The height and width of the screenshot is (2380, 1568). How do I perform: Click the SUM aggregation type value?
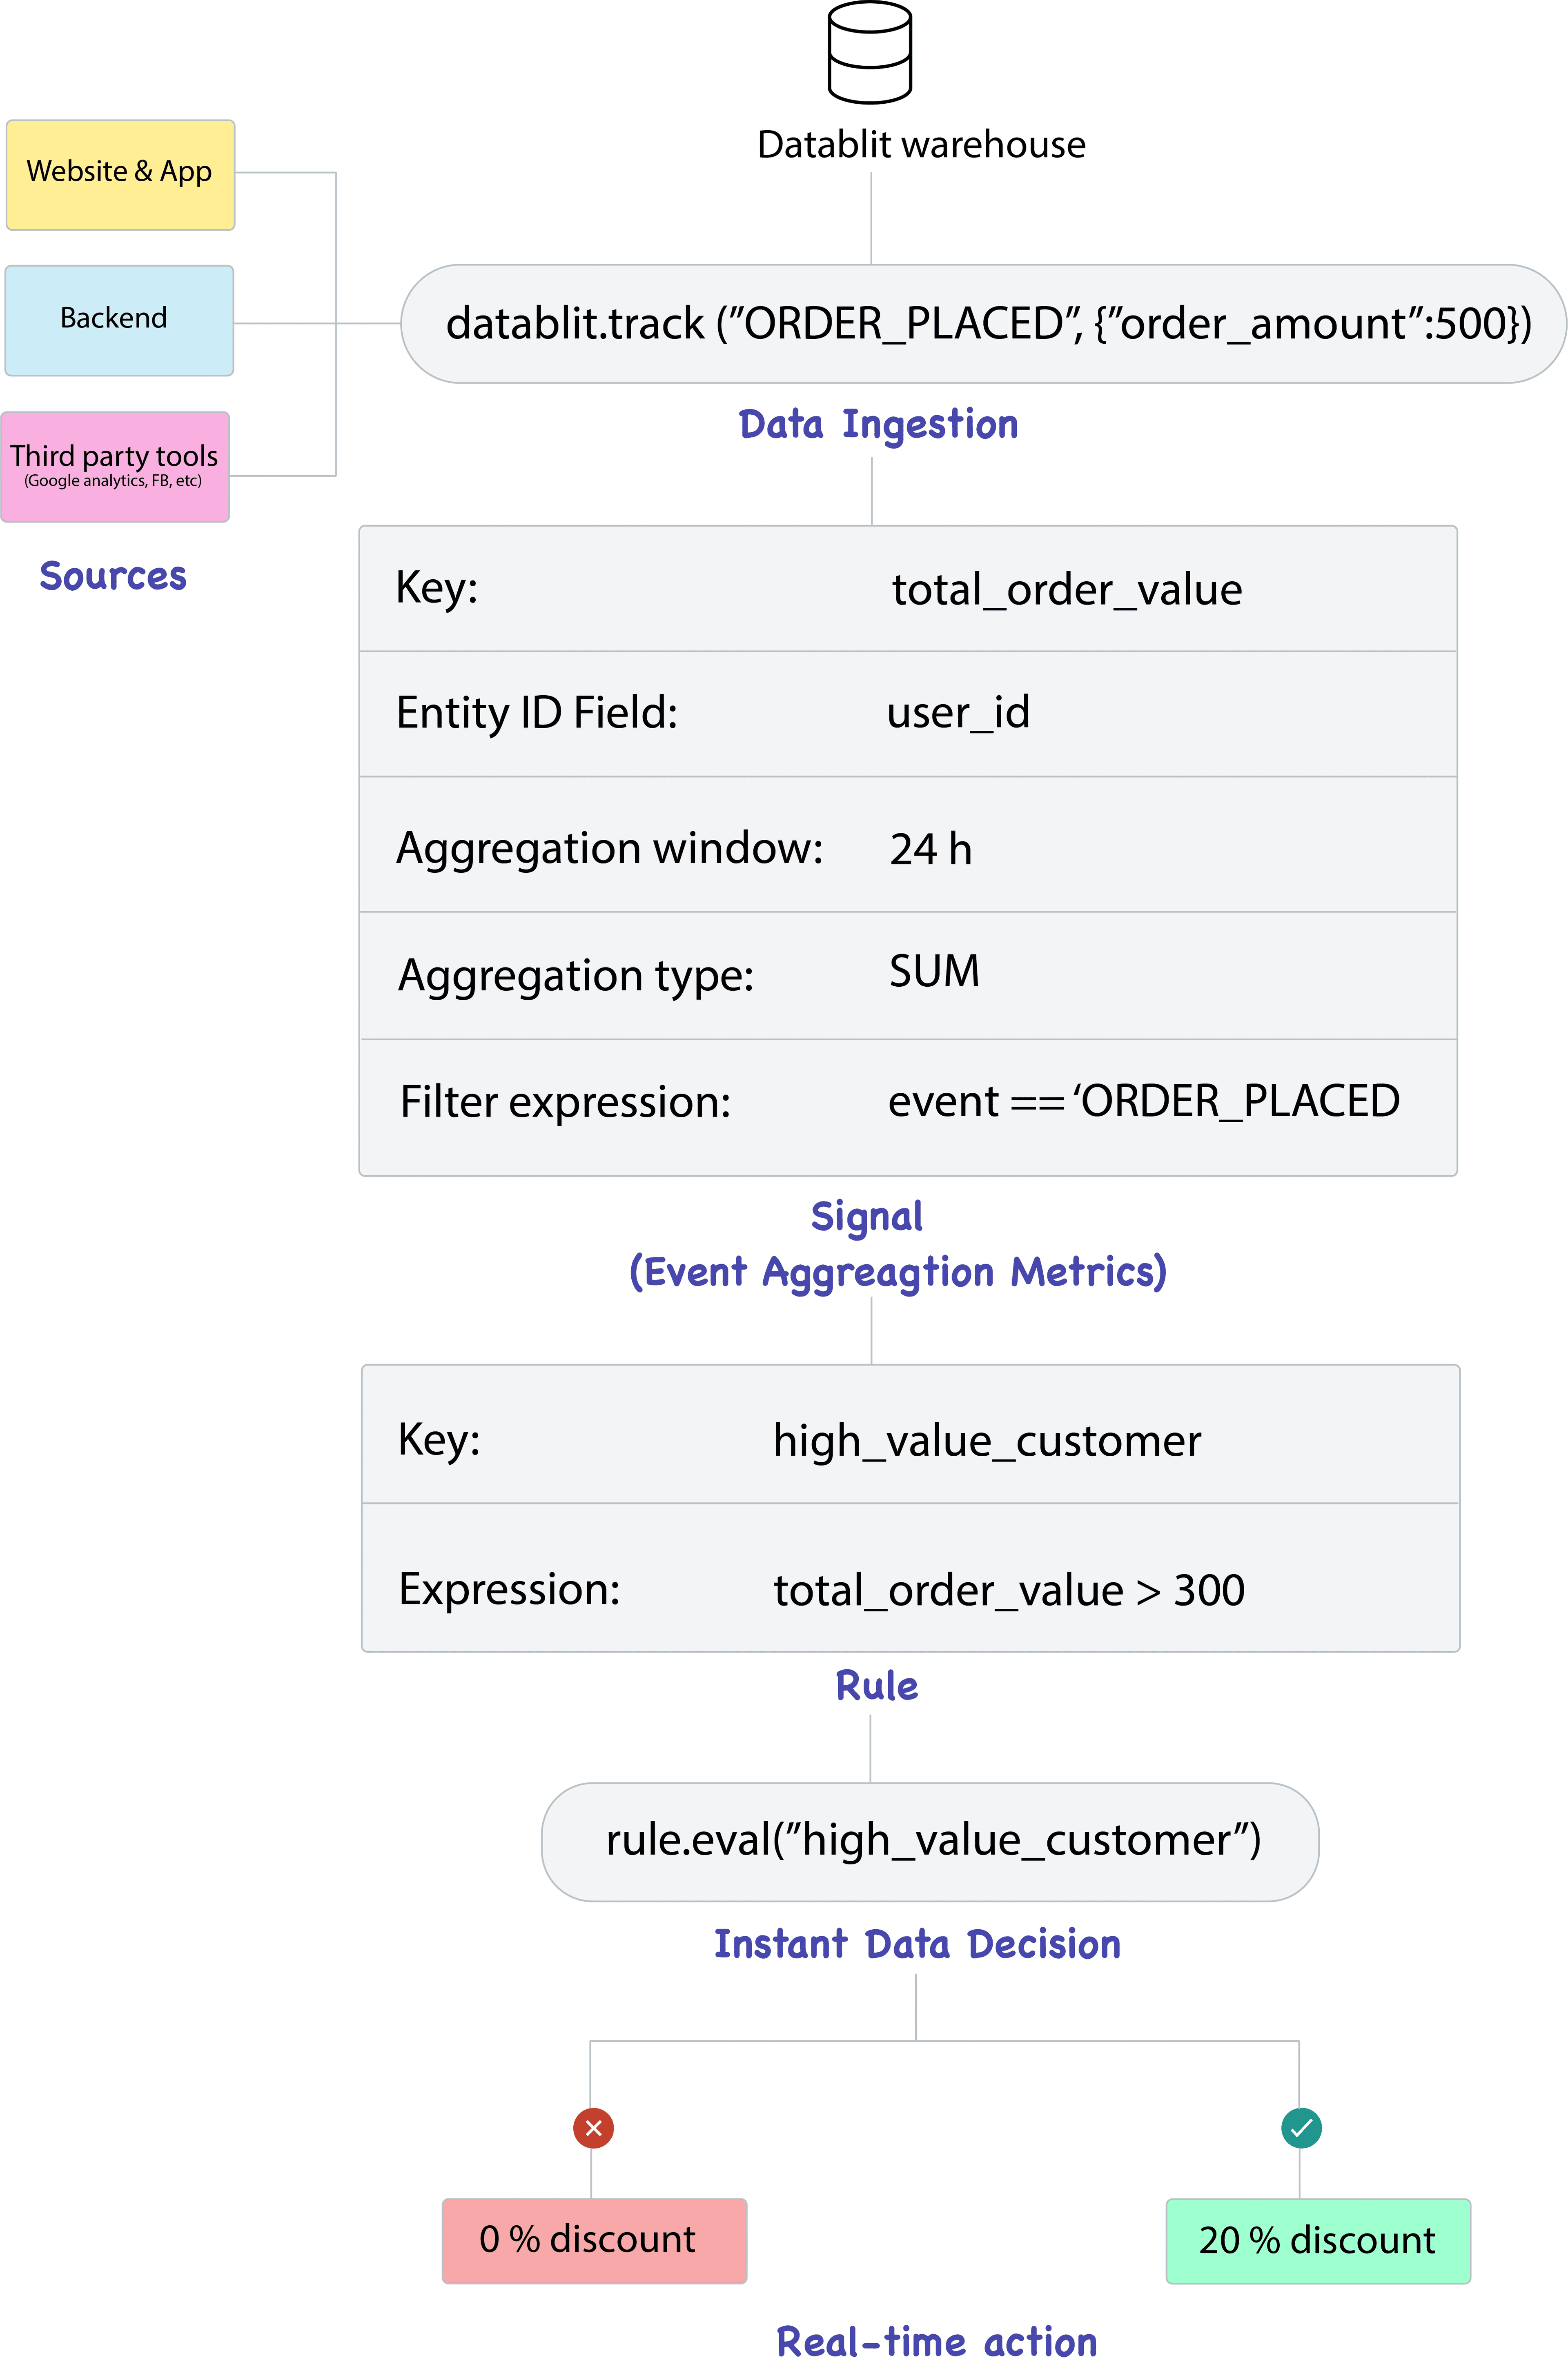934,972
